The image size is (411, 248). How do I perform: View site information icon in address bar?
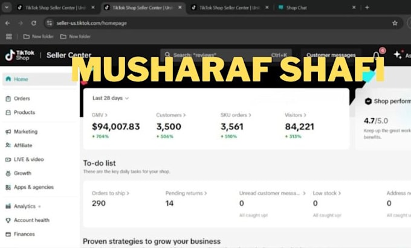(50, 23)
